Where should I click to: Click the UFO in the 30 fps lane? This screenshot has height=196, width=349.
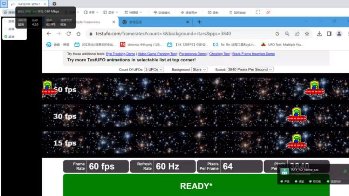(x=296, y=116)
